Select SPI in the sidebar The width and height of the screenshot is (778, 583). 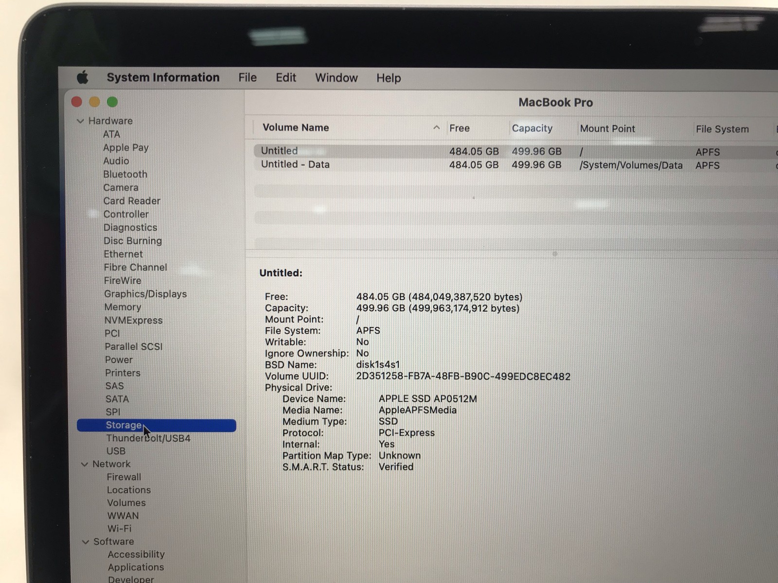113,412
